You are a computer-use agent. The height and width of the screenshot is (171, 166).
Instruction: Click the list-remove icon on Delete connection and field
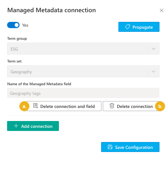(35, 106)
